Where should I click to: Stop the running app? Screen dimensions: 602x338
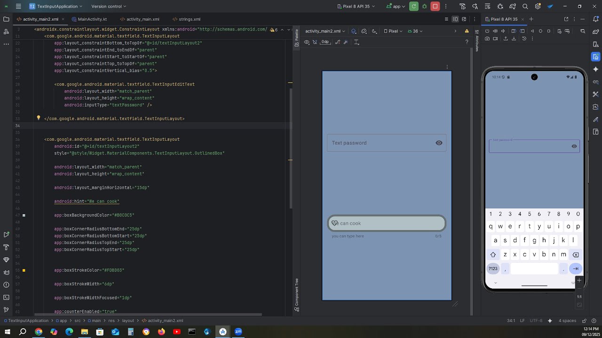click(436, 7)
